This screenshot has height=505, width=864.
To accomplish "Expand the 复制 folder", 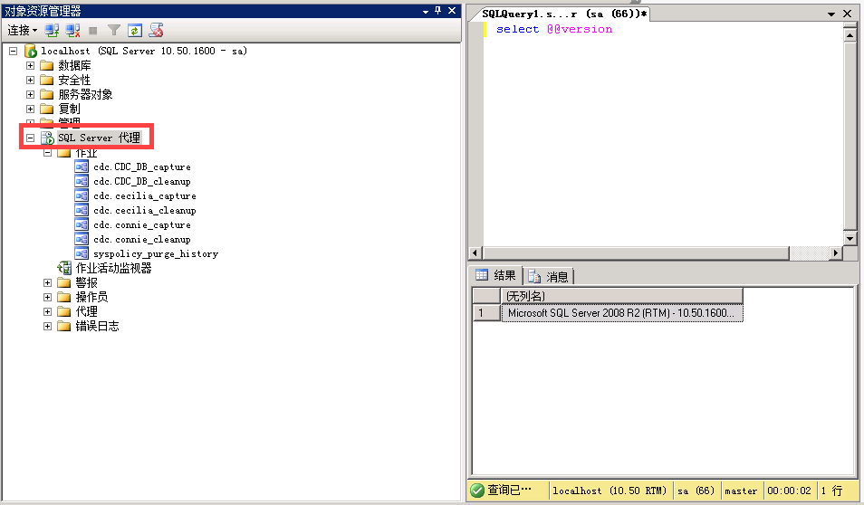I will [x=30, y=109].
